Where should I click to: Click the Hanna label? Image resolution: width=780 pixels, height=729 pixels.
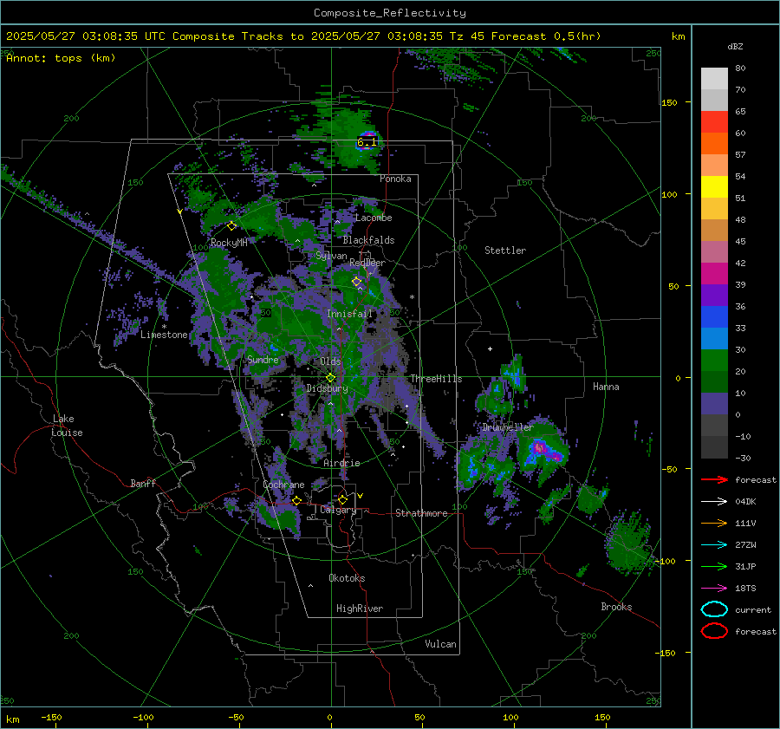click(606, 387)
